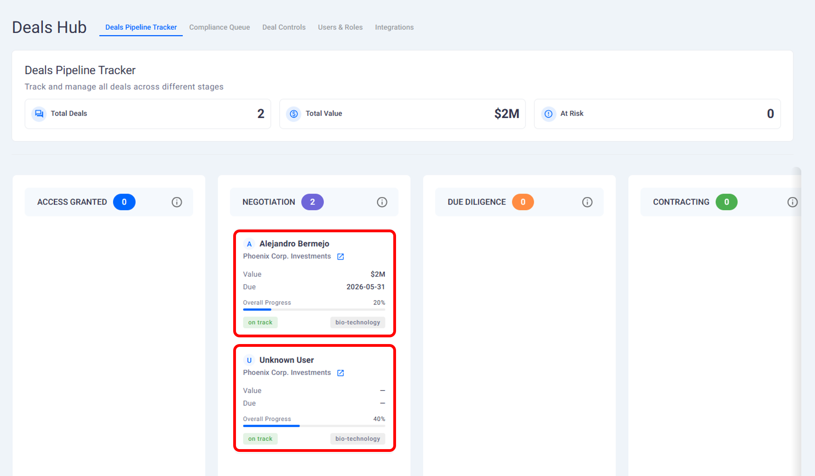This screenshot has height=476, width=815.
Task: Click the avatar letter A on Alejandro card
Action: point(249,244)
